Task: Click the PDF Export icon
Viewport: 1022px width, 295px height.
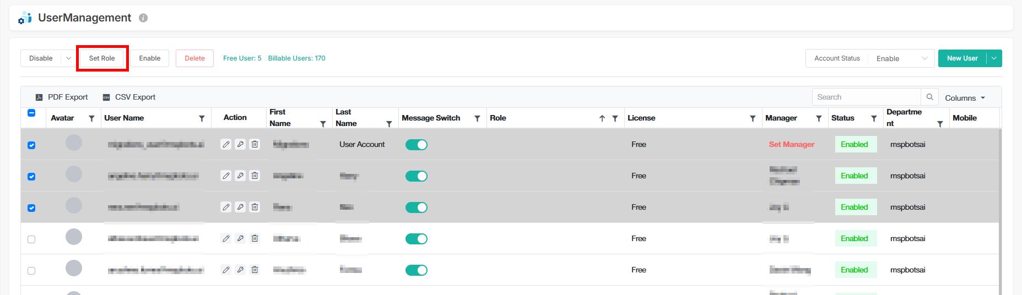Action: [x=39, y=97]
